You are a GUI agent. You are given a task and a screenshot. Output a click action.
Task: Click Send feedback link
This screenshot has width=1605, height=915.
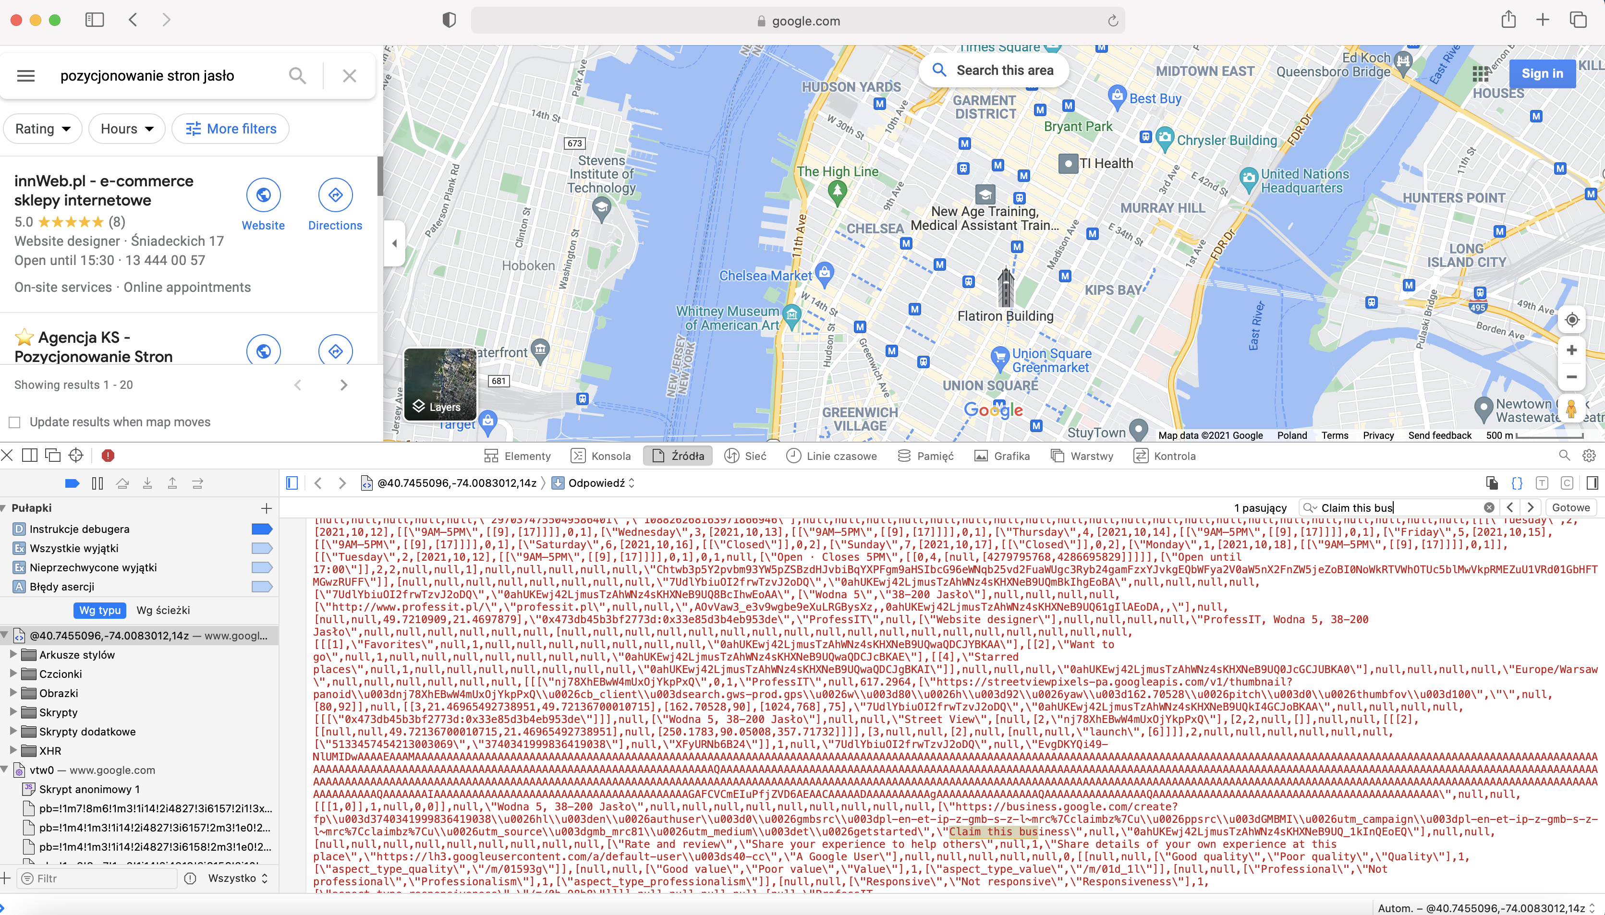coord(1440,435)
